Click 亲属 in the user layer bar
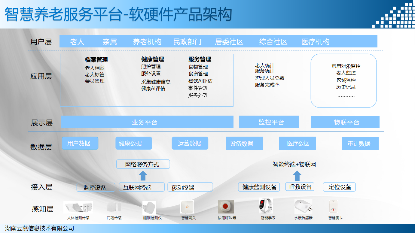Image resolution: width=415 pixels, height=233 pixels. 110,42
